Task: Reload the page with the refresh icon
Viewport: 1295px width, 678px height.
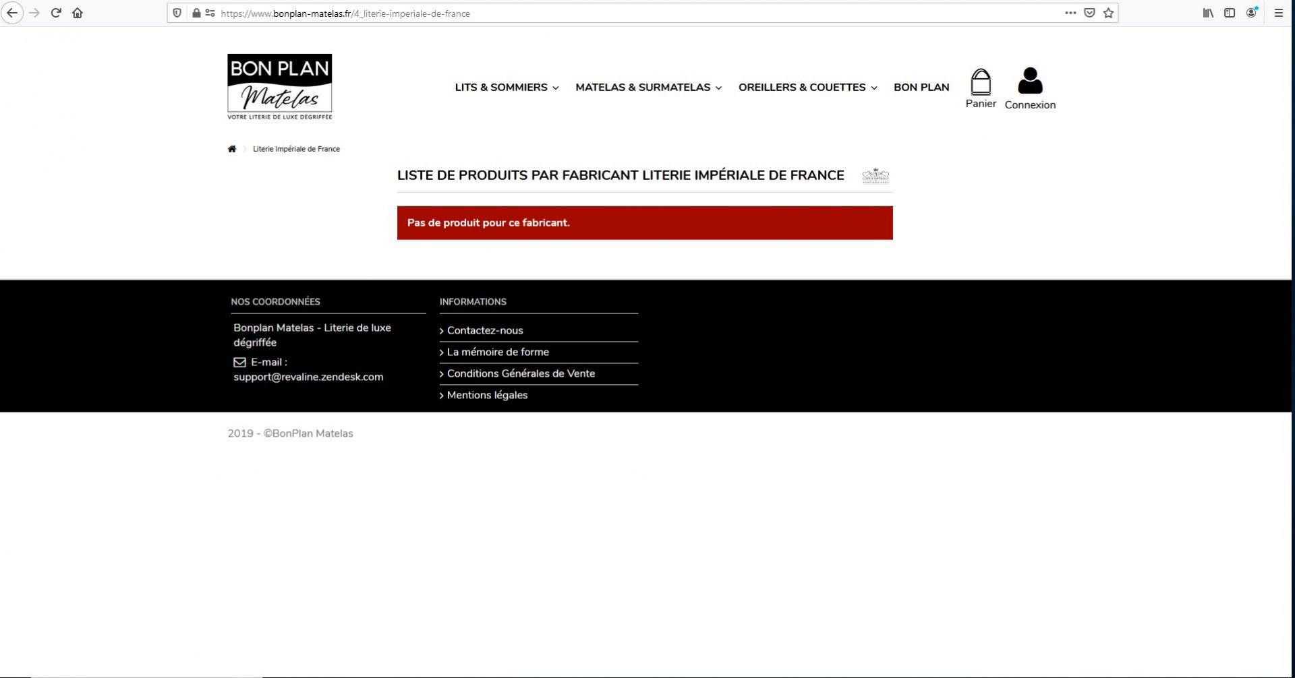Action: click(x=56, y=13)
